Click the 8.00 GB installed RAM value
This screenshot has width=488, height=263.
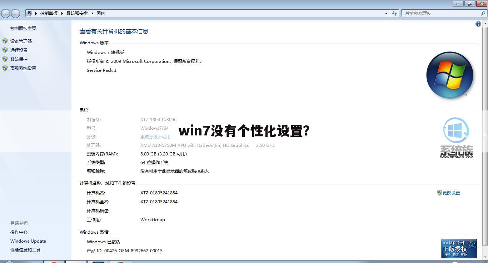coord(164,154)
